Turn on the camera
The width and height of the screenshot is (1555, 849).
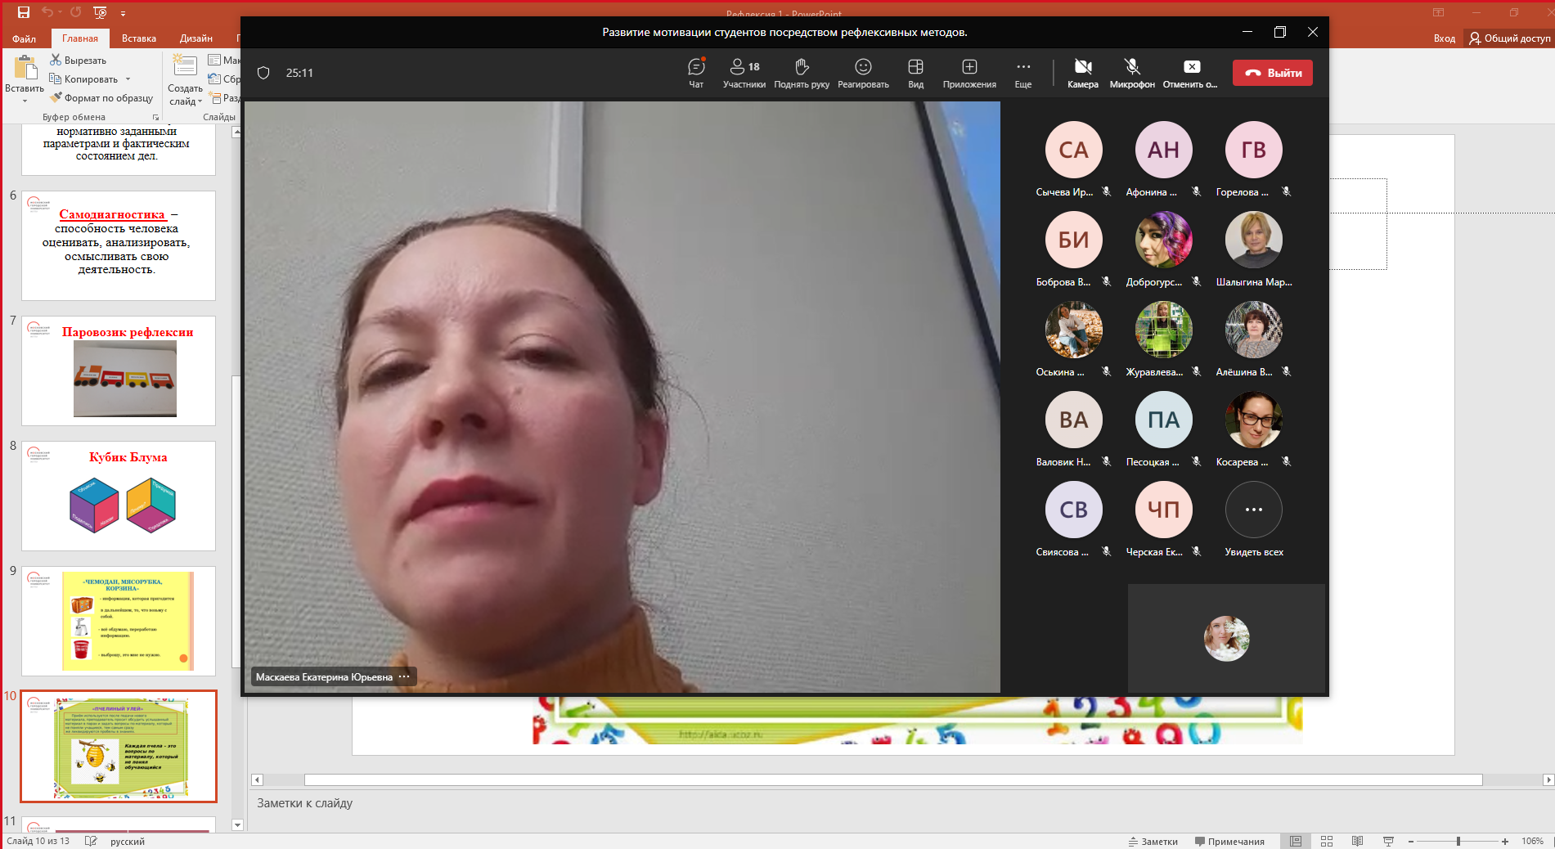(1082, 73)
